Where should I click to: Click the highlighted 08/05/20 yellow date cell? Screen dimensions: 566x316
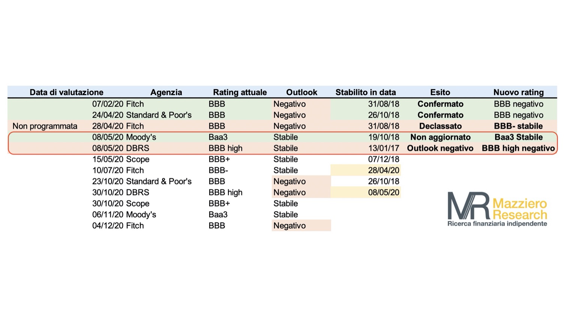pos(366,192)
